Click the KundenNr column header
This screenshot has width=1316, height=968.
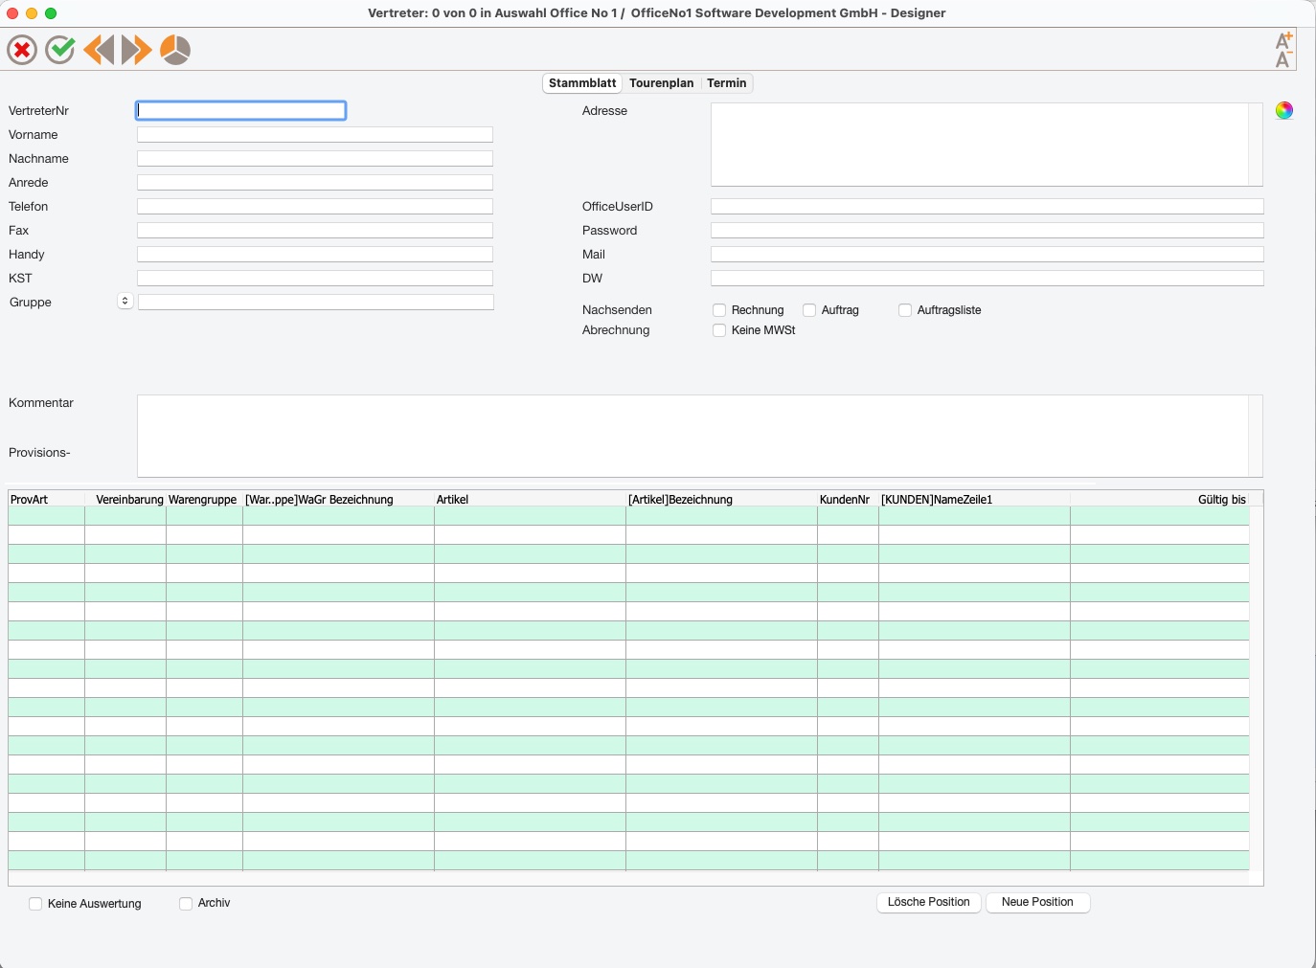tap(848, 499)
